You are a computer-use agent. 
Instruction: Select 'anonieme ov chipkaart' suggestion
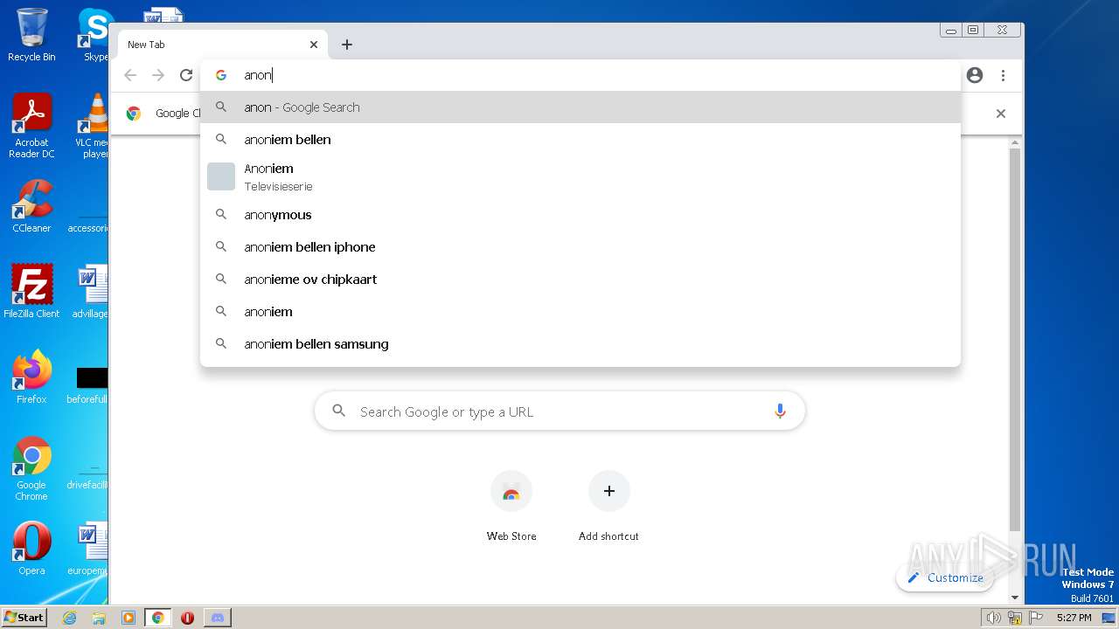(x=580, y=280)
